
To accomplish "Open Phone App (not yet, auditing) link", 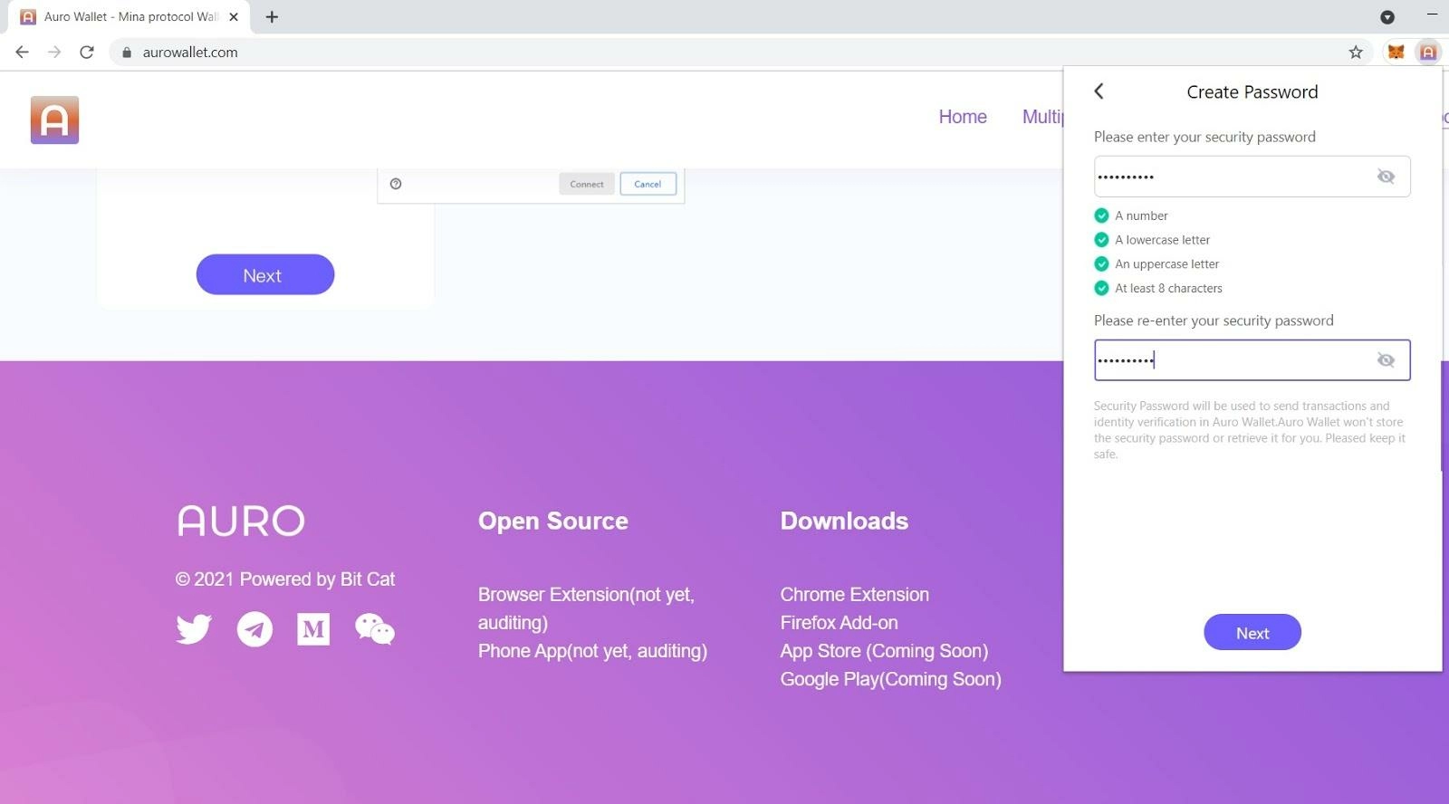I will pos(592,651).
